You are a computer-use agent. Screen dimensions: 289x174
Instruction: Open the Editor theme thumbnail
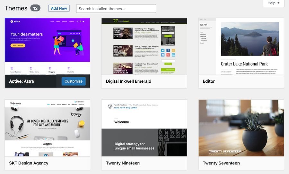coord(241,46)
